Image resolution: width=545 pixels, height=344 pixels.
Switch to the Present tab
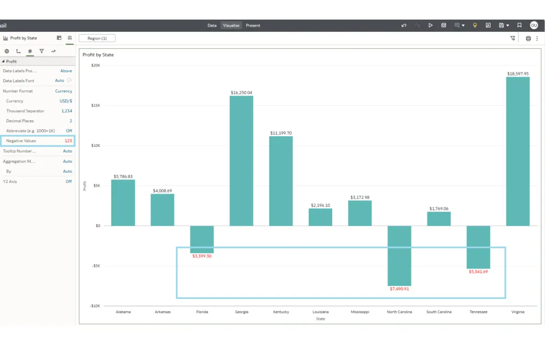click(253, 25)
